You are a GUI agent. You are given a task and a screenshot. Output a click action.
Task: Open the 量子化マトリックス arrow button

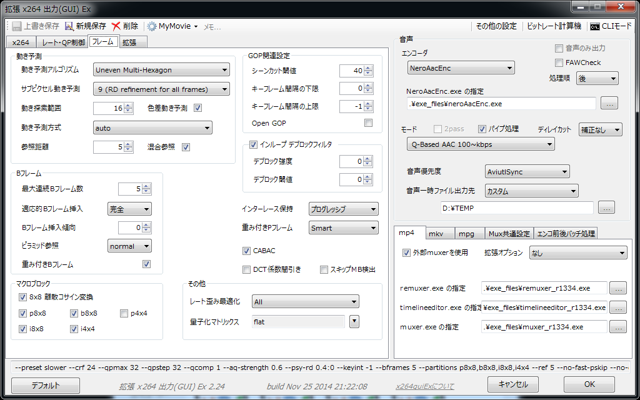pyautogui.click(x=354, y=322)
